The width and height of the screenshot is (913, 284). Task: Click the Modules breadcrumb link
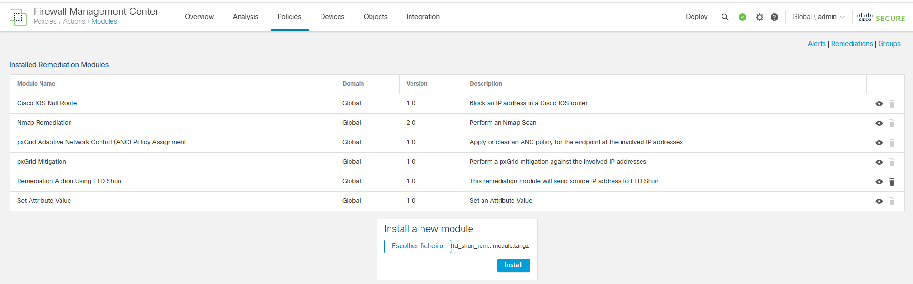tap(104, 21)
